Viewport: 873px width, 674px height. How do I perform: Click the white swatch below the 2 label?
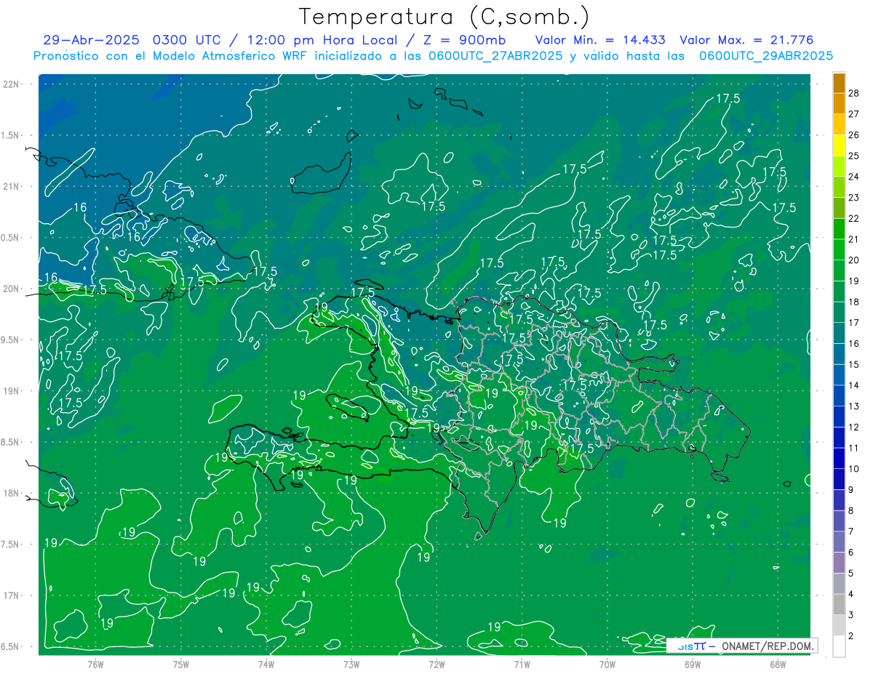coord(839,646)
